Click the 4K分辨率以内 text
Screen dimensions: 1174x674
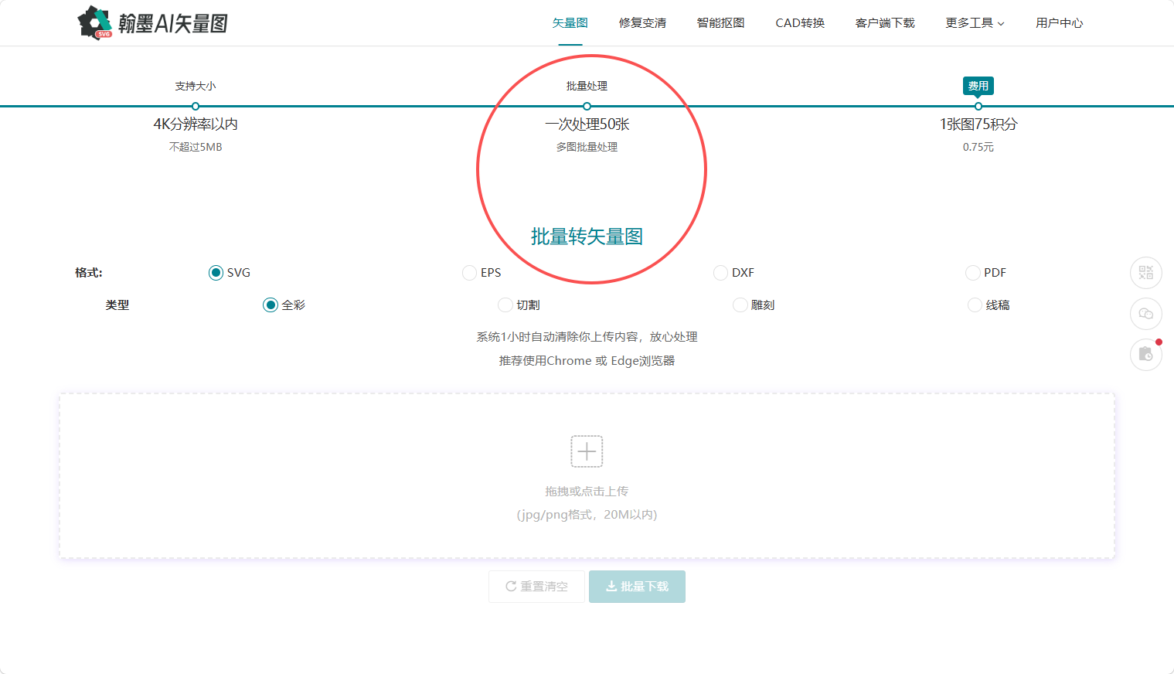click(196, 124)
